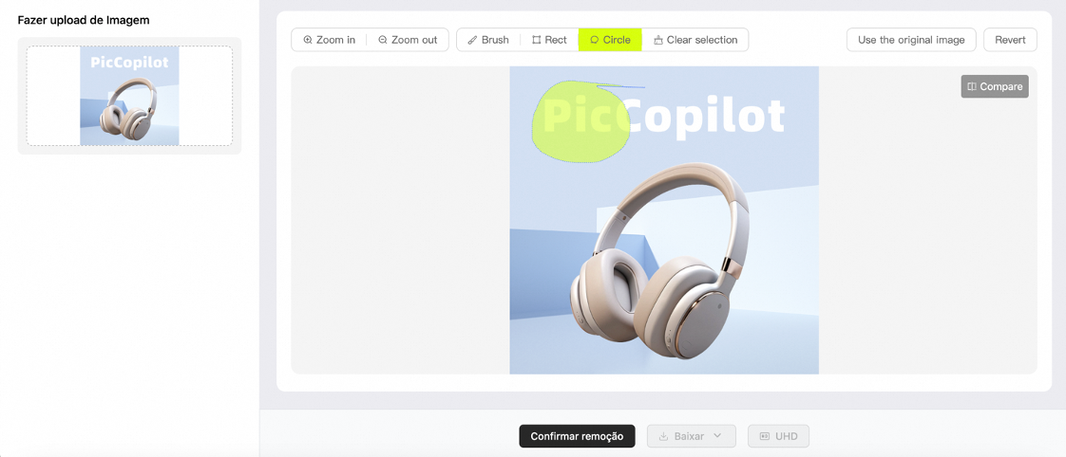Screen dimensions: 1066x457
Task: Expand the Baixar dropdown chevron
Action: point(717,436)
